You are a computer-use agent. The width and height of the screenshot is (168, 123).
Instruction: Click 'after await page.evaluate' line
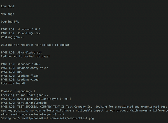pyautogui.click(x=33, y=114)
